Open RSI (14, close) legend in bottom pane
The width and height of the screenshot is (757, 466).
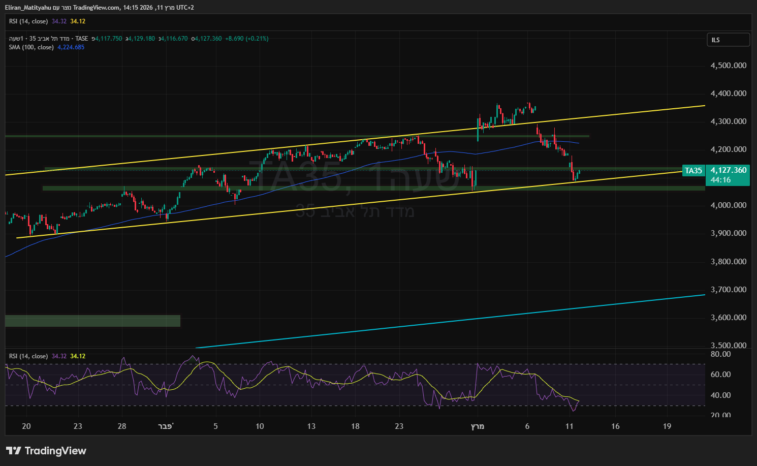click(x=28, y=356)
